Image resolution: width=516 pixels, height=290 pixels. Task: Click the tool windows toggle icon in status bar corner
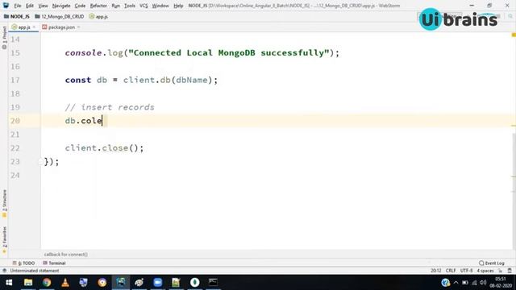point(4,271)
